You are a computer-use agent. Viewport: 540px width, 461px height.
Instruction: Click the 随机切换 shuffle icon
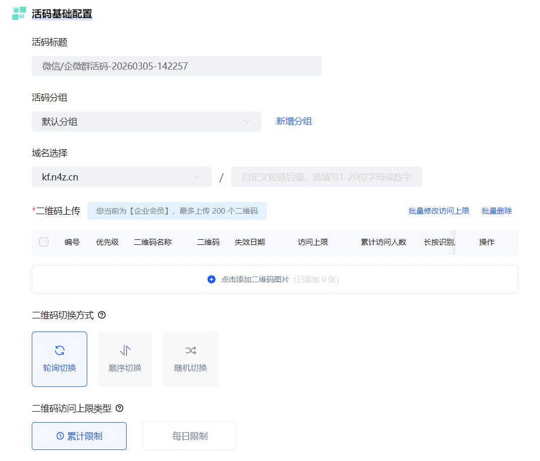click(191, 351)
